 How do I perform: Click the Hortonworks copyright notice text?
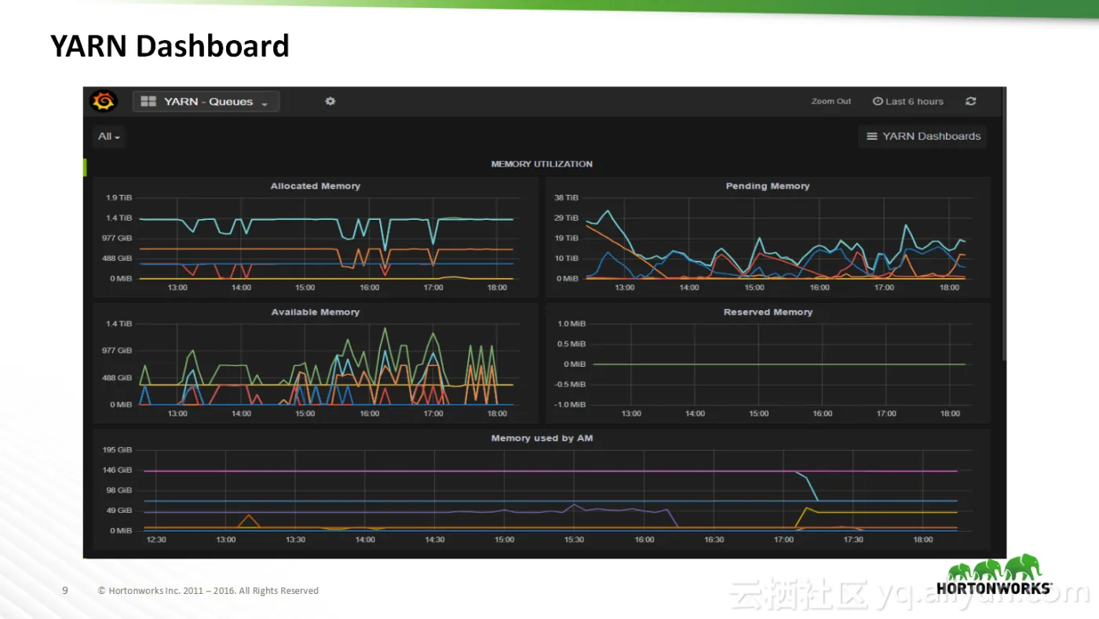click(208, 591)
